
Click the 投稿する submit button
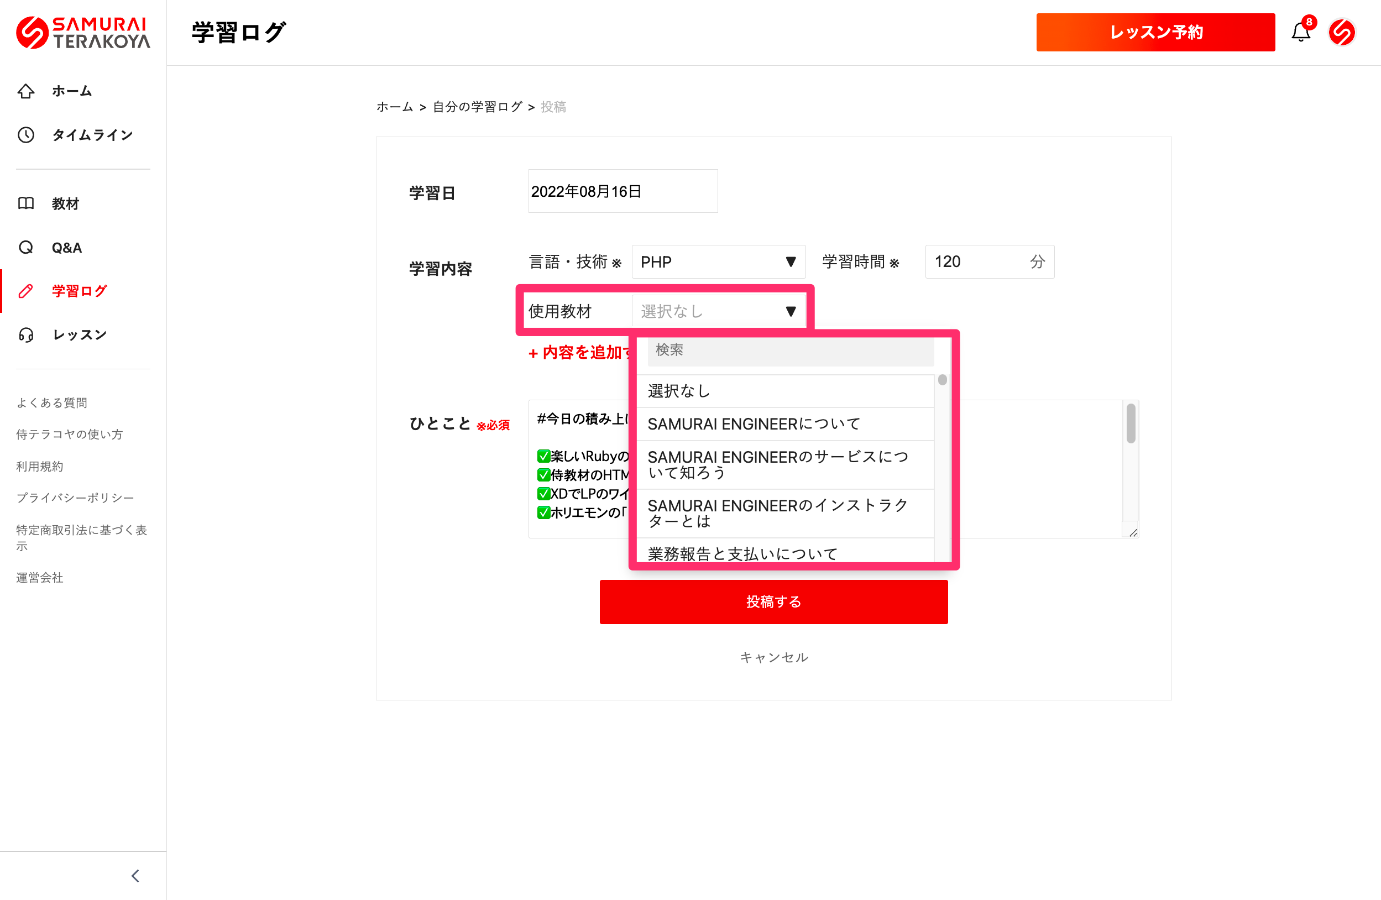pyautogui.click(x=773, y=601)
